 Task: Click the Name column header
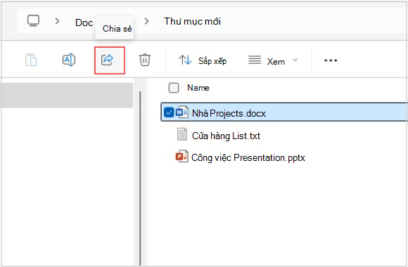point(198,88)
